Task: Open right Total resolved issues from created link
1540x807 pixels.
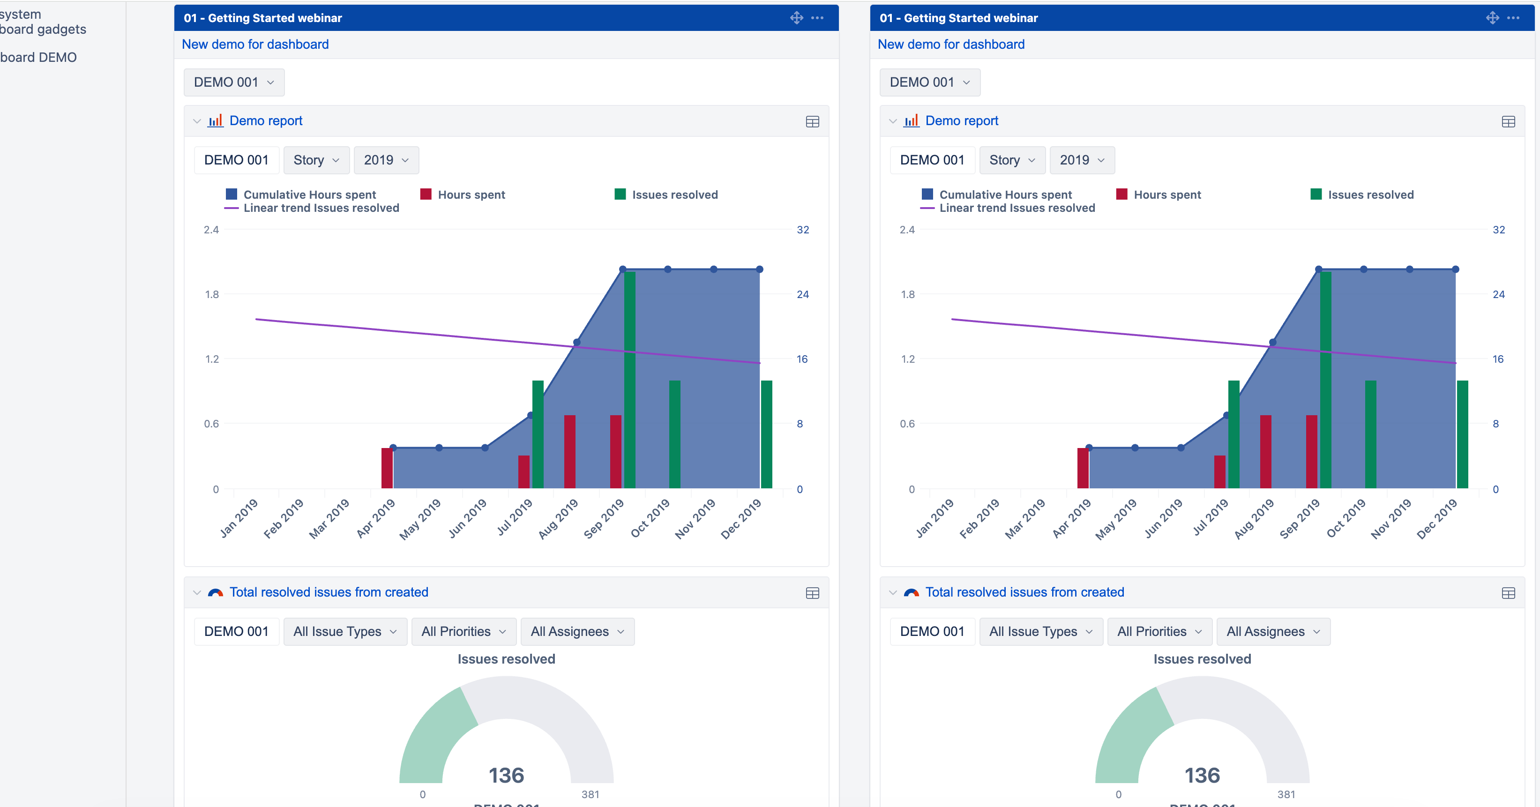Action: (x=1024, y=592)
